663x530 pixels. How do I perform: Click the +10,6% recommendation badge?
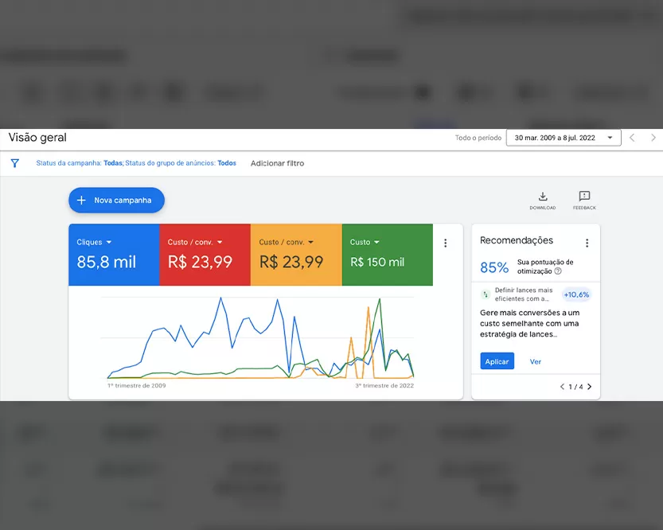pos(576,294)
